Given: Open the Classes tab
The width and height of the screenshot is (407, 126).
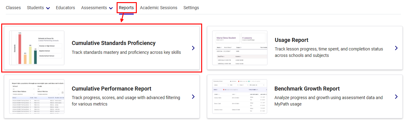Looking at the screenshot, I should (13, 8).
